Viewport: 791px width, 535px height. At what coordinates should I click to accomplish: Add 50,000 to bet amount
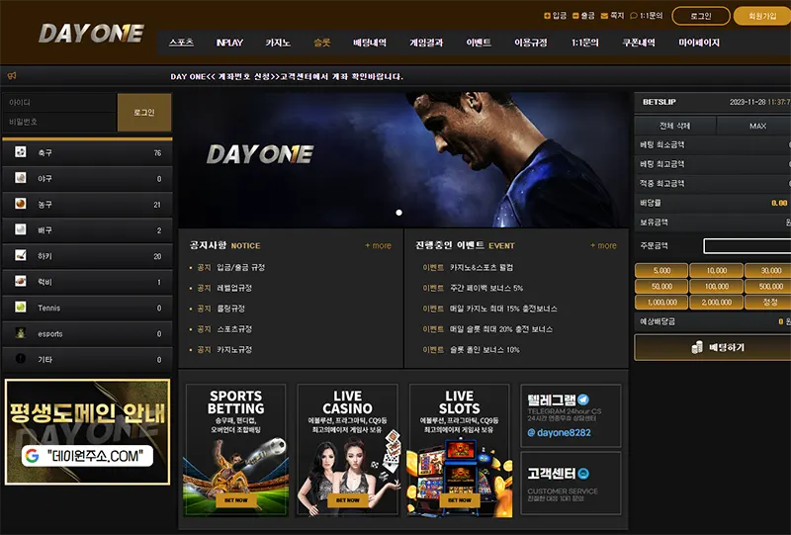[x=661, y=286]
